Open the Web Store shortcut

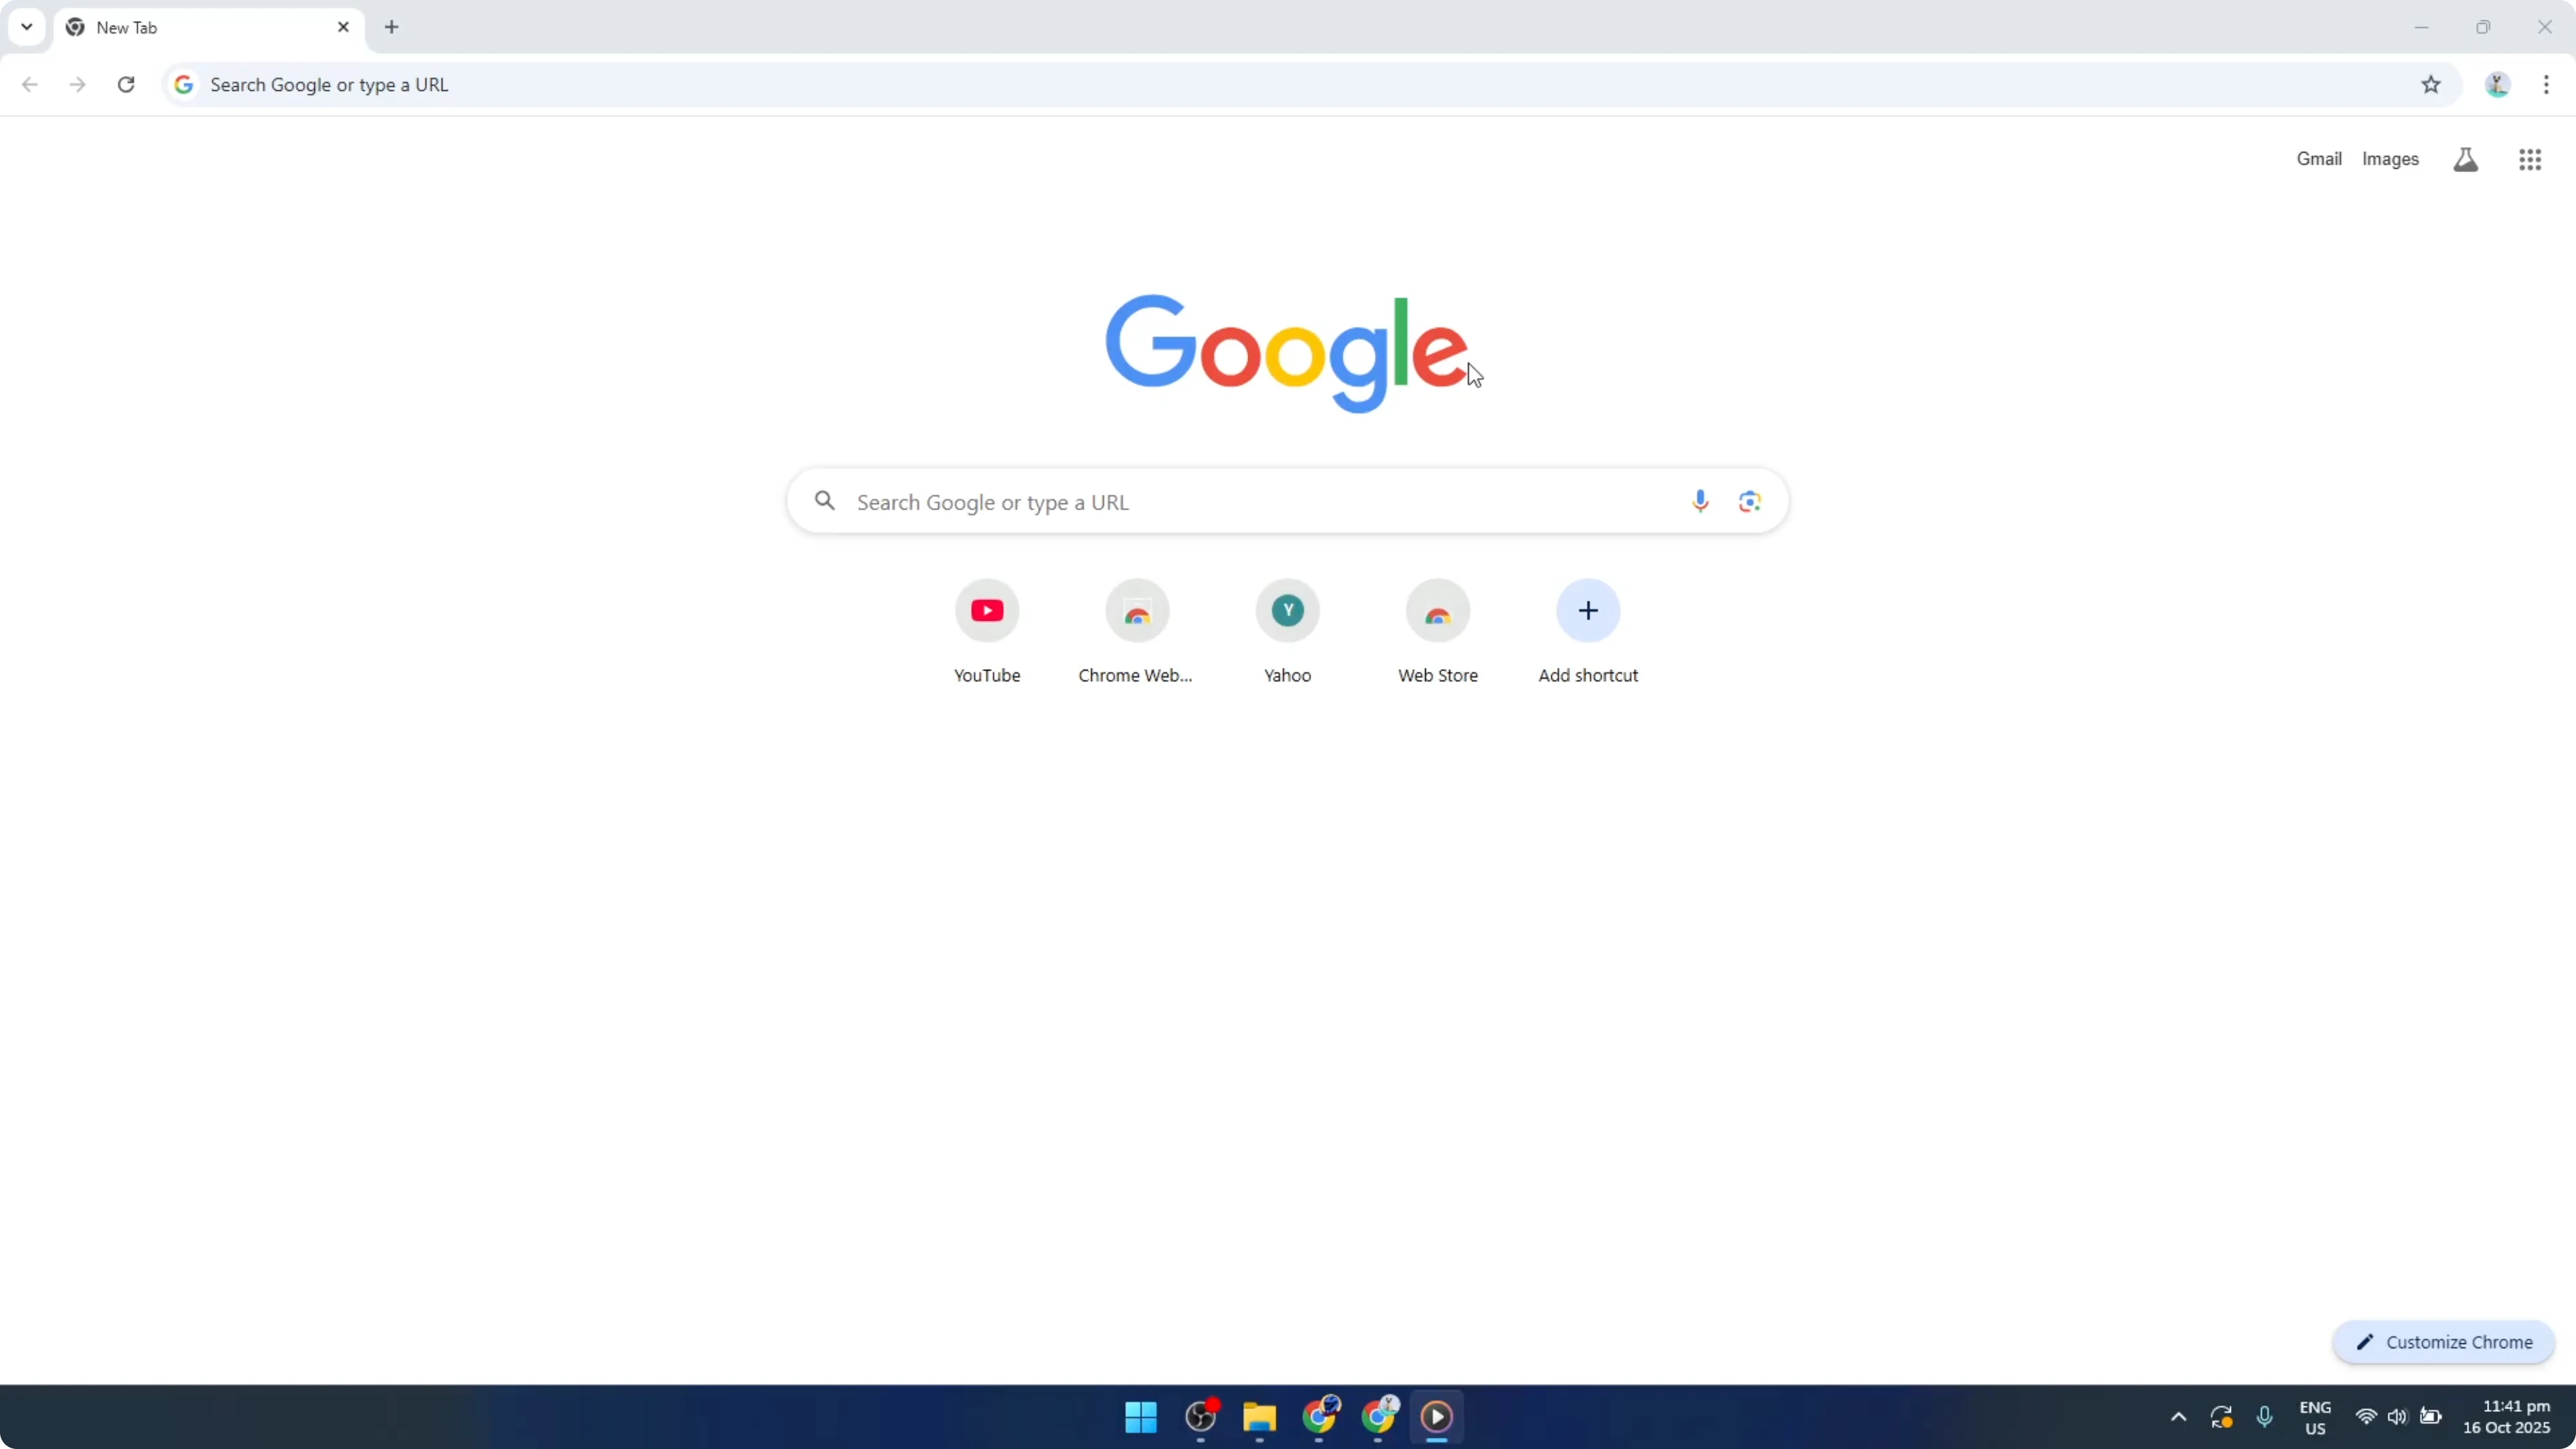1437,611
